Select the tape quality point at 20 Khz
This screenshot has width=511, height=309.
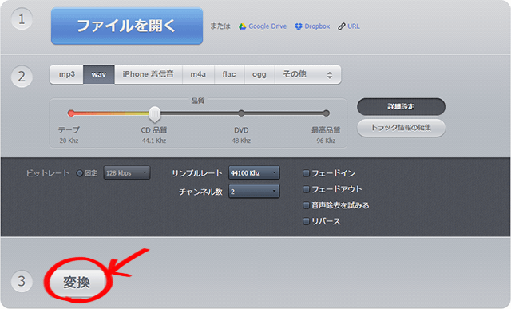pos(71,113)
